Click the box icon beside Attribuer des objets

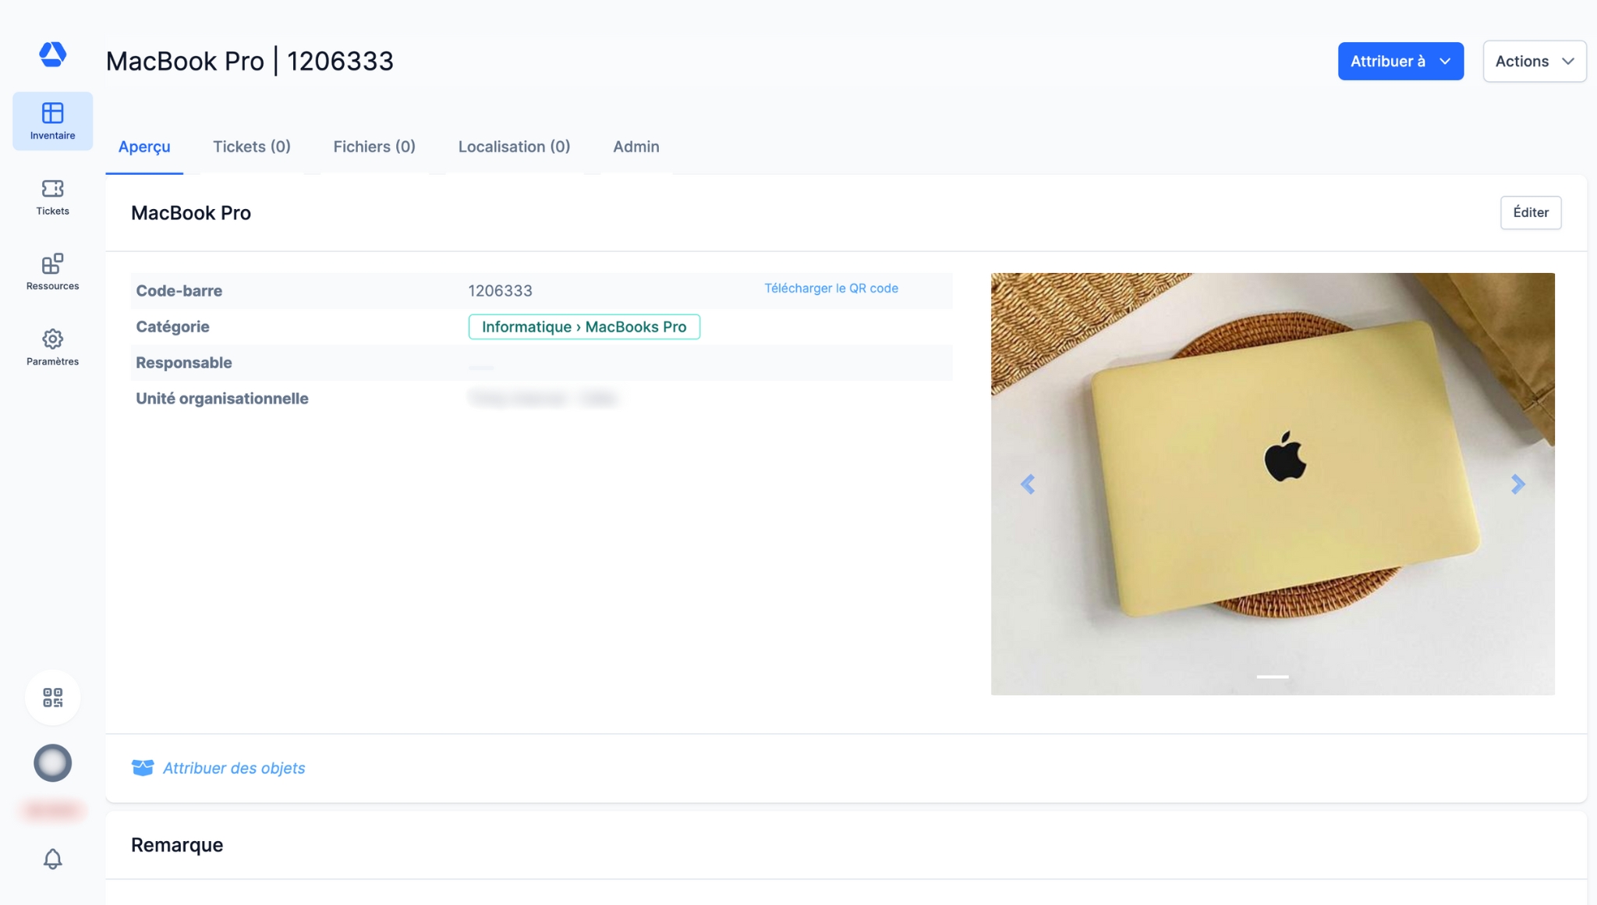pyautogui.click(x=143, y=768)
